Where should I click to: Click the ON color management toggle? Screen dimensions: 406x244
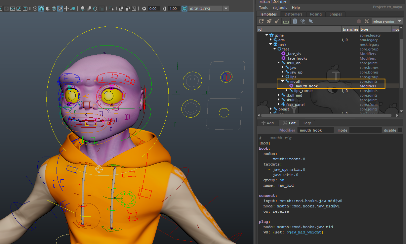185,8
